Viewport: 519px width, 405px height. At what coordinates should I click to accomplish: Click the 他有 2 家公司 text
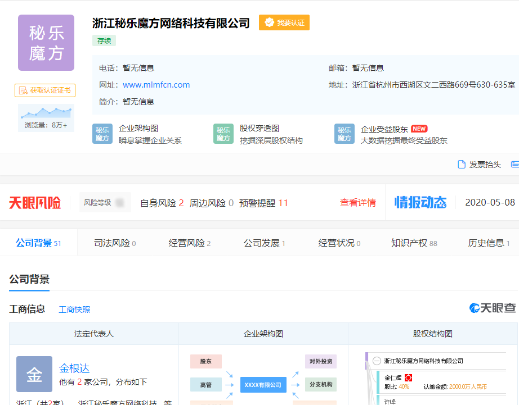(103, 382)
